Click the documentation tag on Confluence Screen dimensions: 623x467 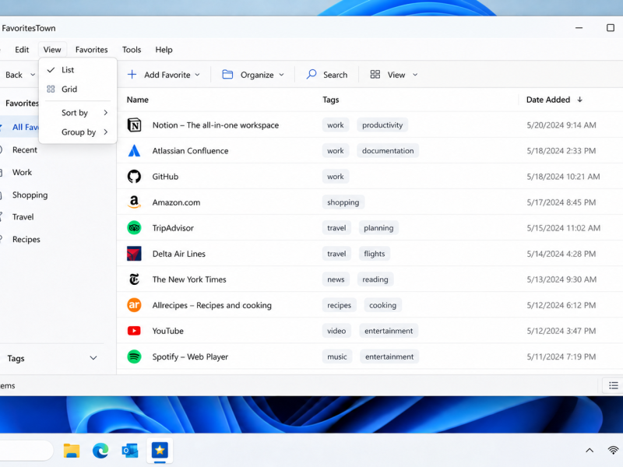pyautogui.click(x=388, y=151)
